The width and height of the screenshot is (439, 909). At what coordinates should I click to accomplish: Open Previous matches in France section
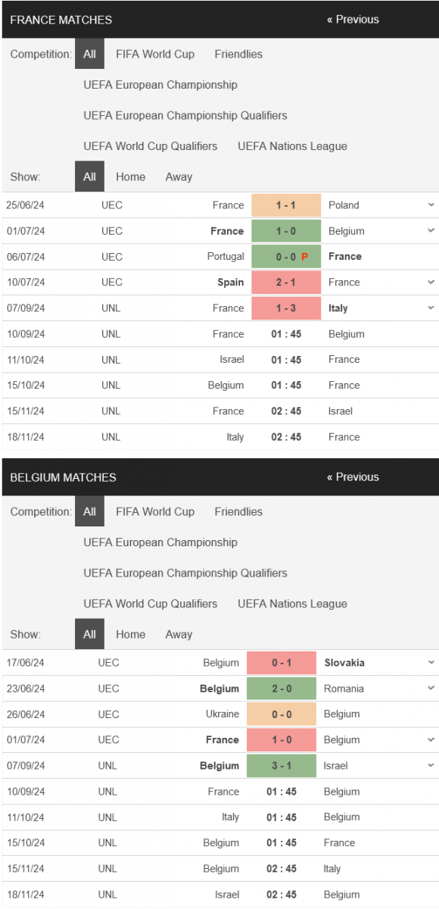(x=353, y=20)
